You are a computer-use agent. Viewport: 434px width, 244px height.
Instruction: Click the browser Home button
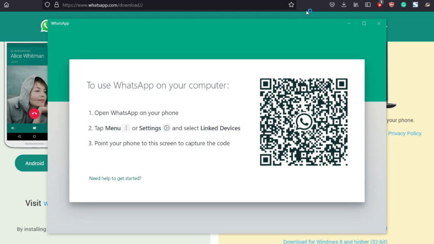6,5
